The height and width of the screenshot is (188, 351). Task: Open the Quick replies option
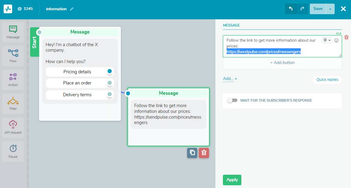[327, 80]
